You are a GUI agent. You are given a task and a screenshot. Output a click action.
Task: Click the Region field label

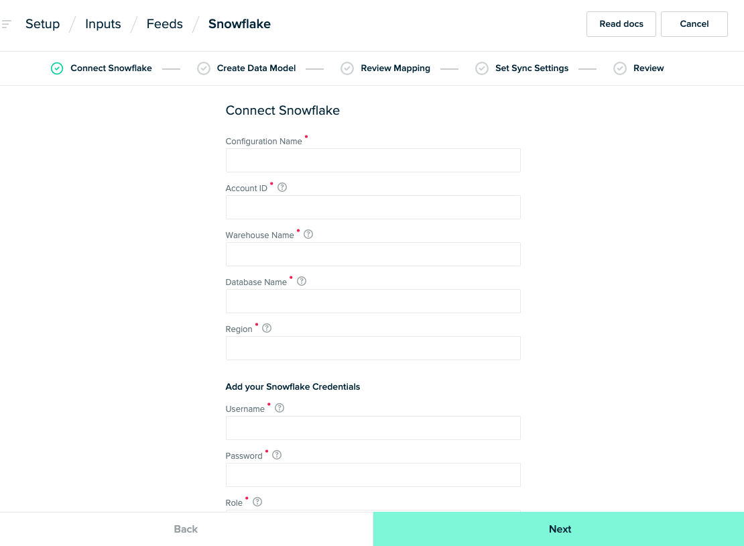[239, 329]
